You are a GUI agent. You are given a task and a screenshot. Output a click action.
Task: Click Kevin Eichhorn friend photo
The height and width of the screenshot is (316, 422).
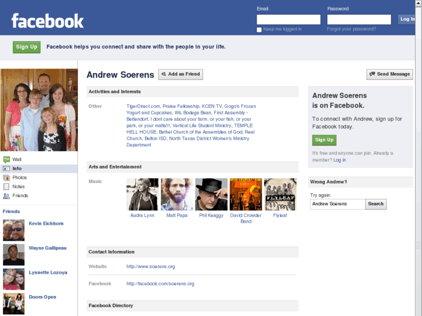coord(14,230)
